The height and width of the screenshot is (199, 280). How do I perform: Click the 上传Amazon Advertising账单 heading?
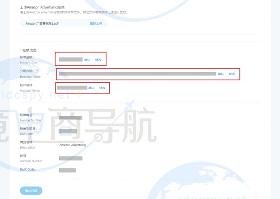click(42, 7)
